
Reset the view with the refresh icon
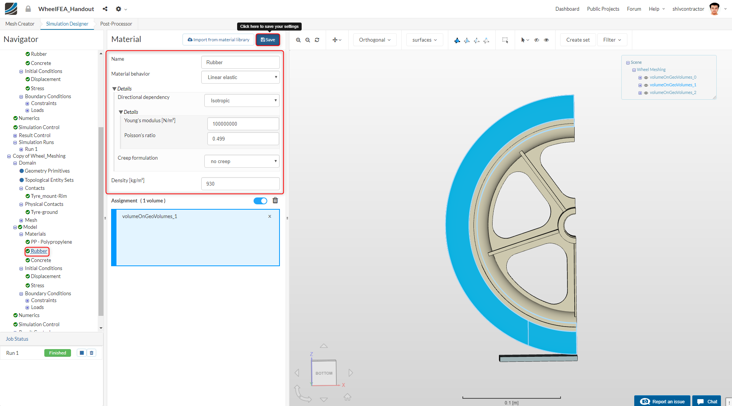point(317,40)
